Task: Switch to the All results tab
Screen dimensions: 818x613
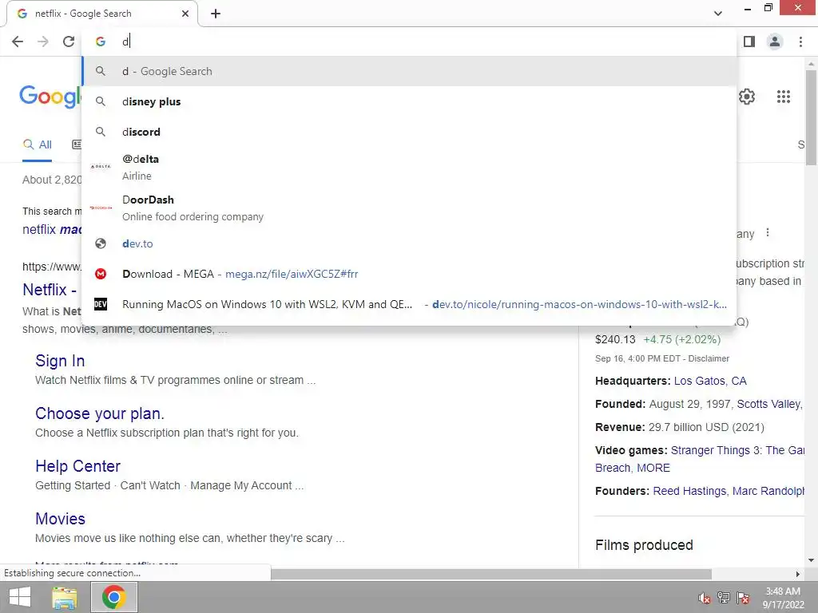Action: [37, 144]
